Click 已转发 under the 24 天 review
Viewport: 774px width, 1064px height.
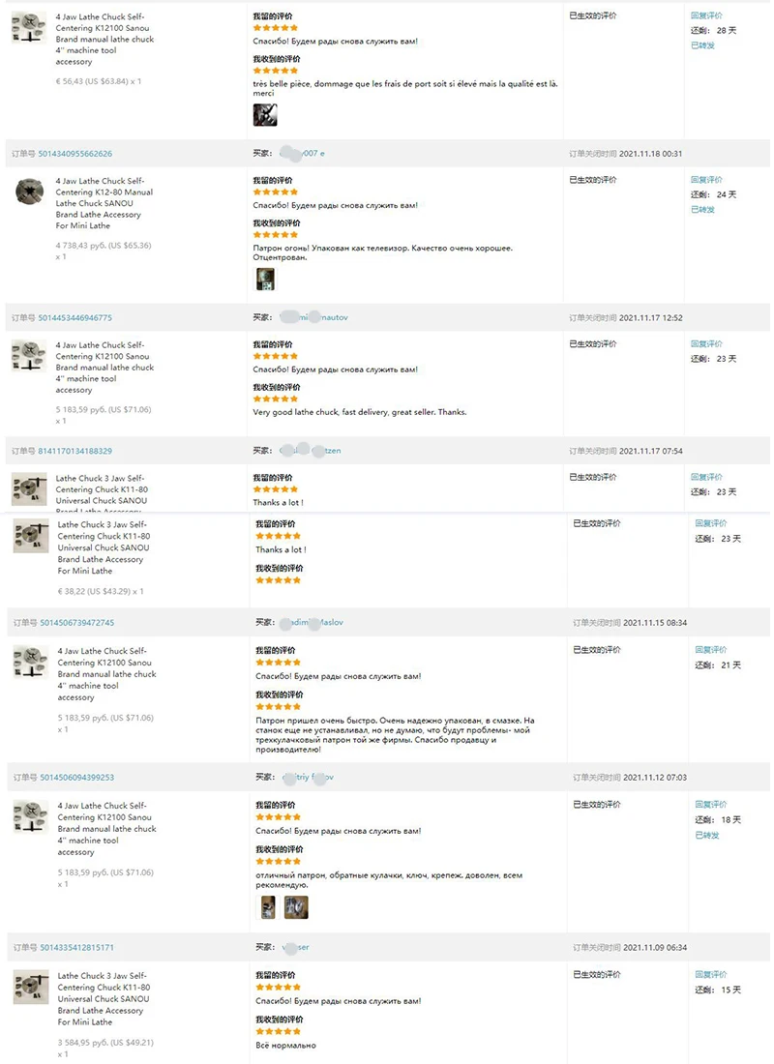point(702,210)
